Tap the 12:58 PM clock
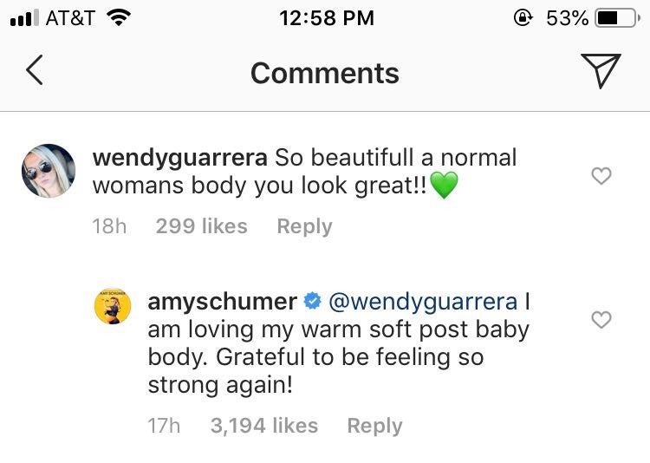 [x=327, y=18]
